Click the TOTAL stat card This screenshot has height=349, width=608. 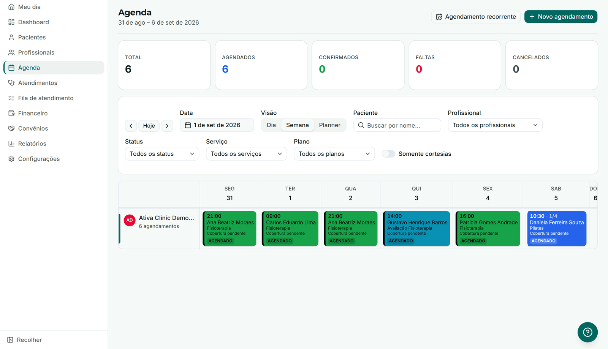(x=164, y=65)
